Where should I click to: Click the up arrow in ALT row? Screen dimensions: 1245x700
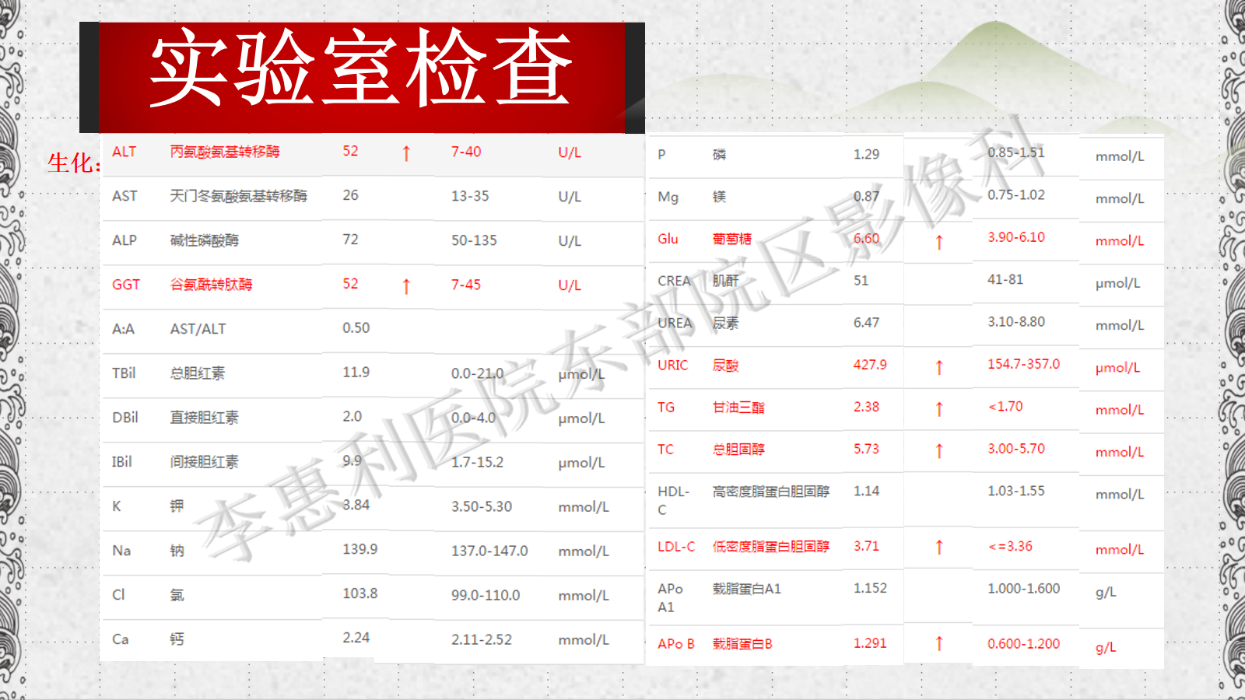406,153
